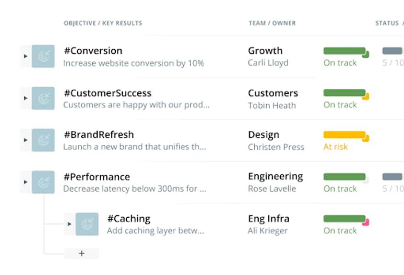This screenshot has width=404, height=275.
Task: Click the #Conversion objective target icon
Action: [43, 56]
